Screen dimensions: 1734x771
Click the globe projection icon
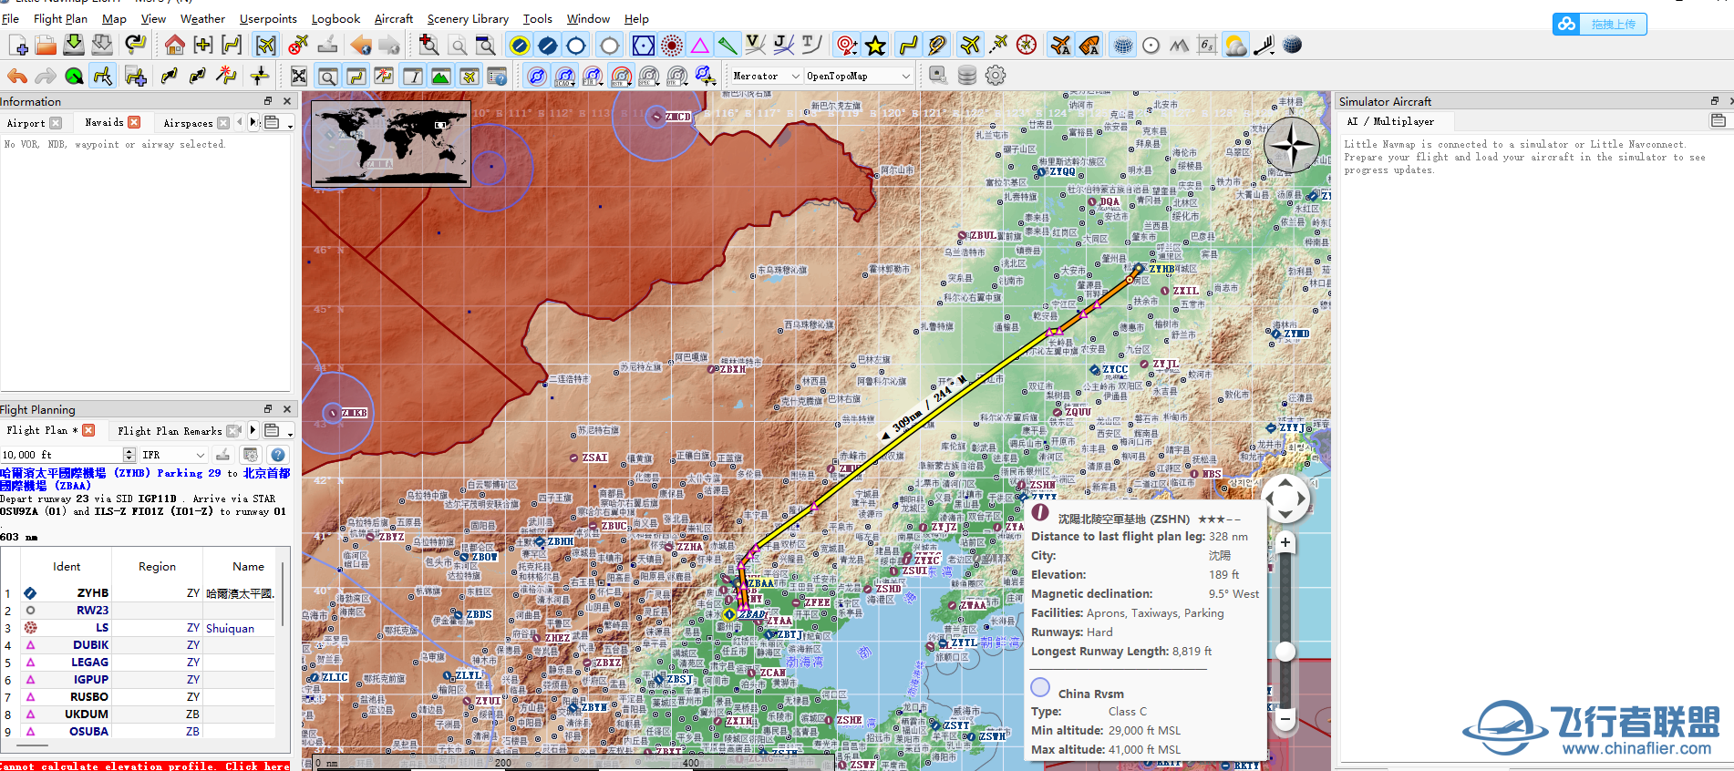click(1292, 45)
